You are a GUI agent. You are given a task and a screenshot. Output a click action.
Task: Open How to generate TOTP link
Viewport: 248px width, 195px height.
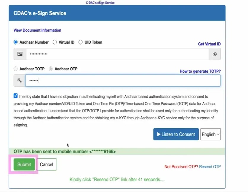coord(200,71)
